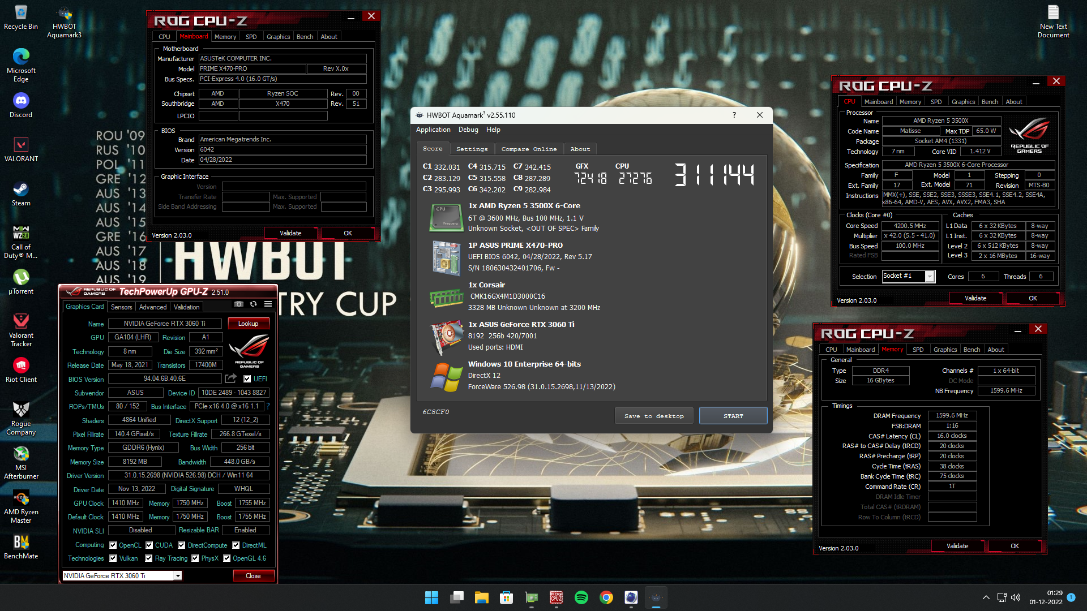The width and height of the screenshot is (1087, 611).
Task: Click Save to desktop button
Action: [654, 416]
